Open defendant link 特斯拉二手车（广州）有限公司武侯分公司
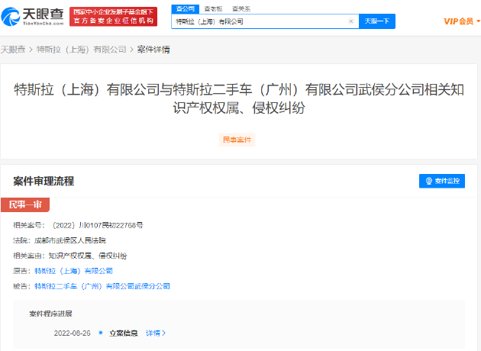Screen dimensions: 481x351 (102, 286)
